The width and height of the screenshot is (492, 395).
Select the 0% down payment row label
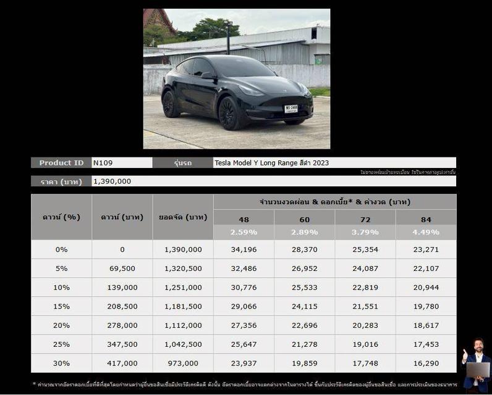pyautogui.click(x=62, y=250)
